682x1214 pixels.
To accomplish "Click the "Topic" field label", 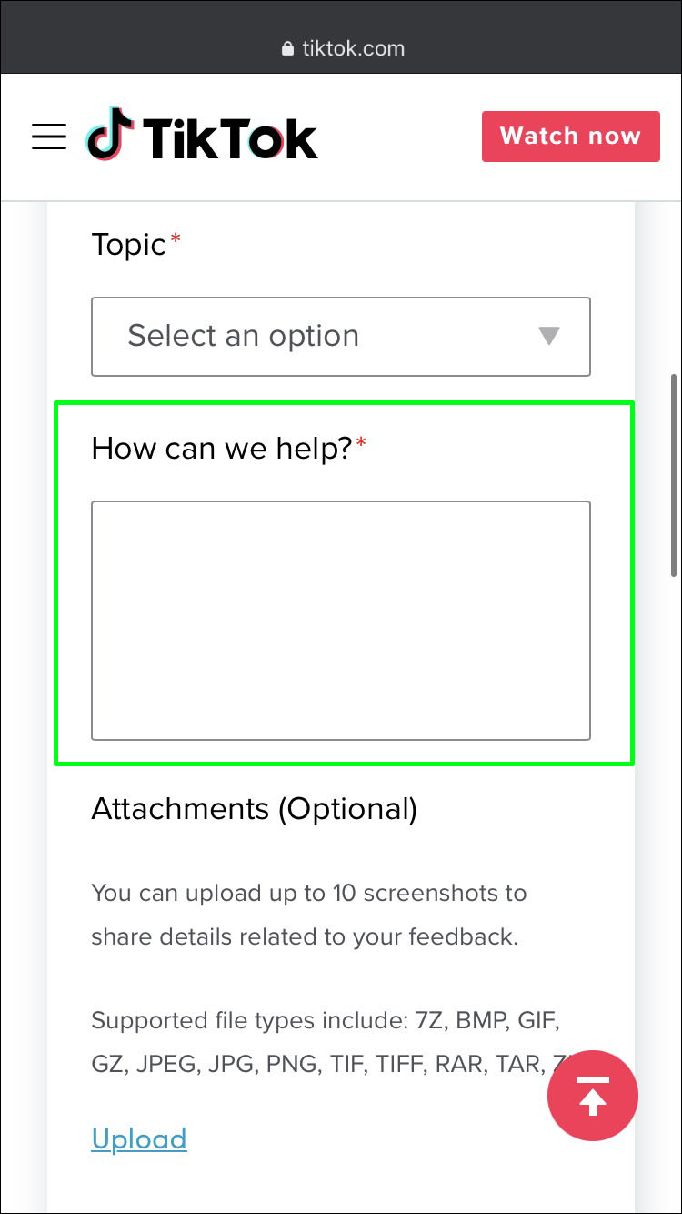I will click(128, 245).
